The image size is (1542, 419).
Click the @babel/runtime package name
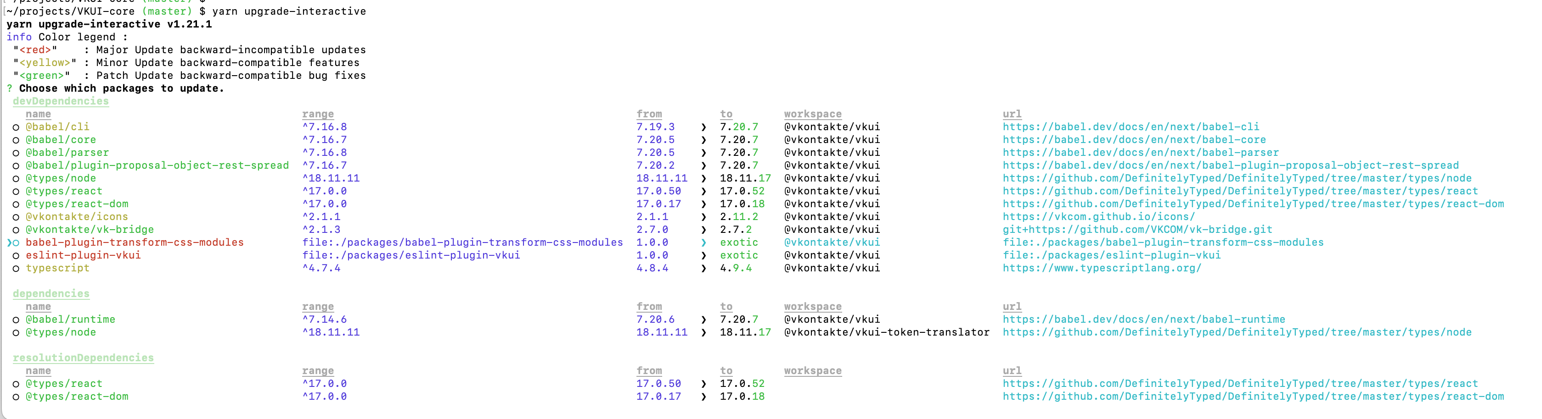[x=70, y=319]
